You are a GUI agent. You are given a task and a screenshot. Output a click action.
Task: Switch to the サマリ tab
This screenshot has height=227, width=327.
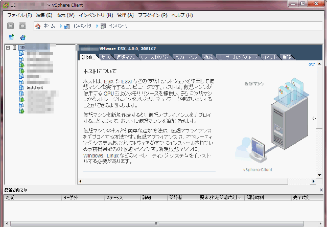pos(106,57)
